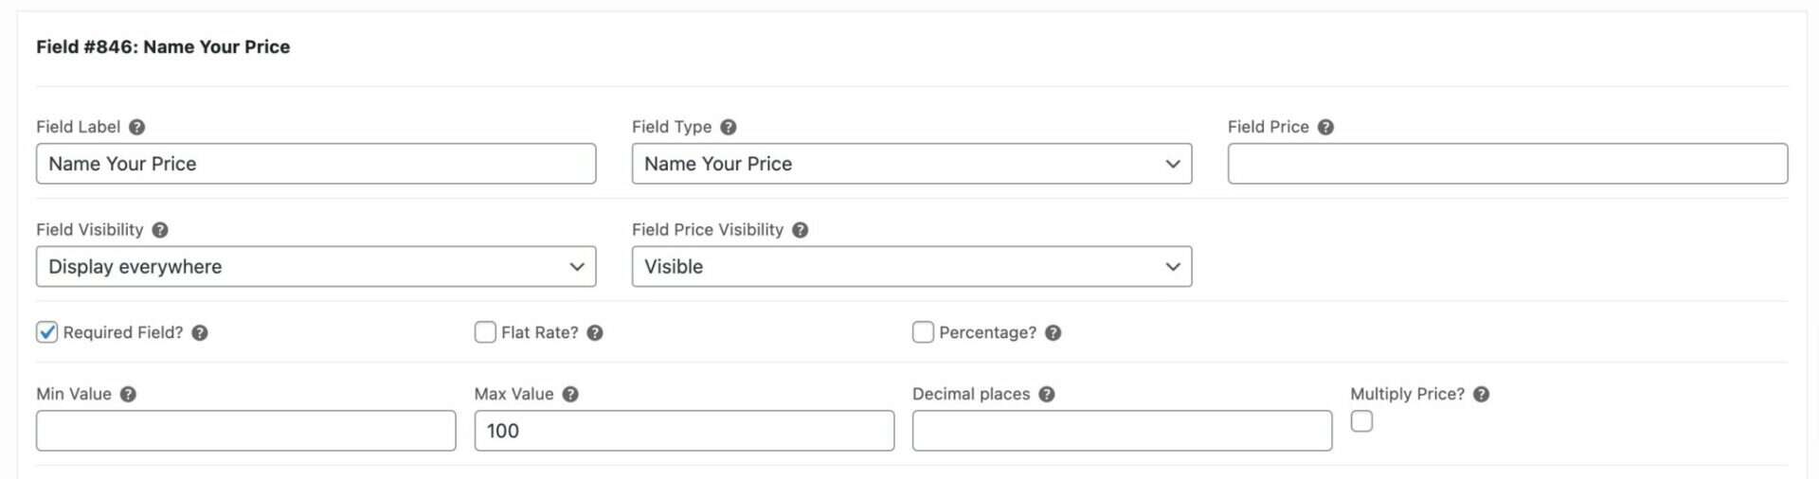Tick the Percentage checkbox

(x=923, y=332)
